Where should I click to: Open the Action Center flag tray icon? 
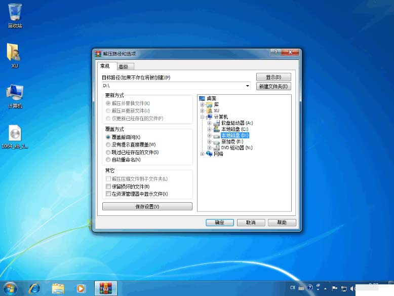(334, 288)
